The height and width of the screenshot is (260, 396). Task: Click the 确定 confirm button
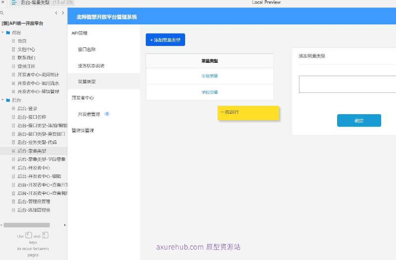(x=359, y=121)
